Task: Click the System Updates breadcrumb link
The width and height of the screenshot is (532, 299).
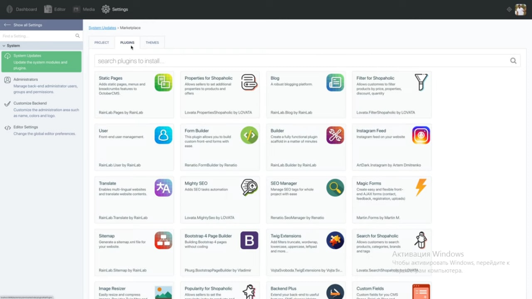Action: point(102,28)
